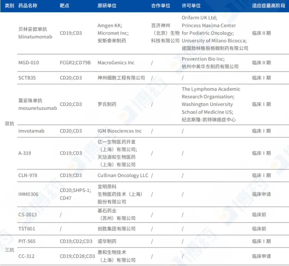Select target FCGR2;CD79B cell
Image resolution: width=289 pixels, height=266 pixels.
point(75,63)
